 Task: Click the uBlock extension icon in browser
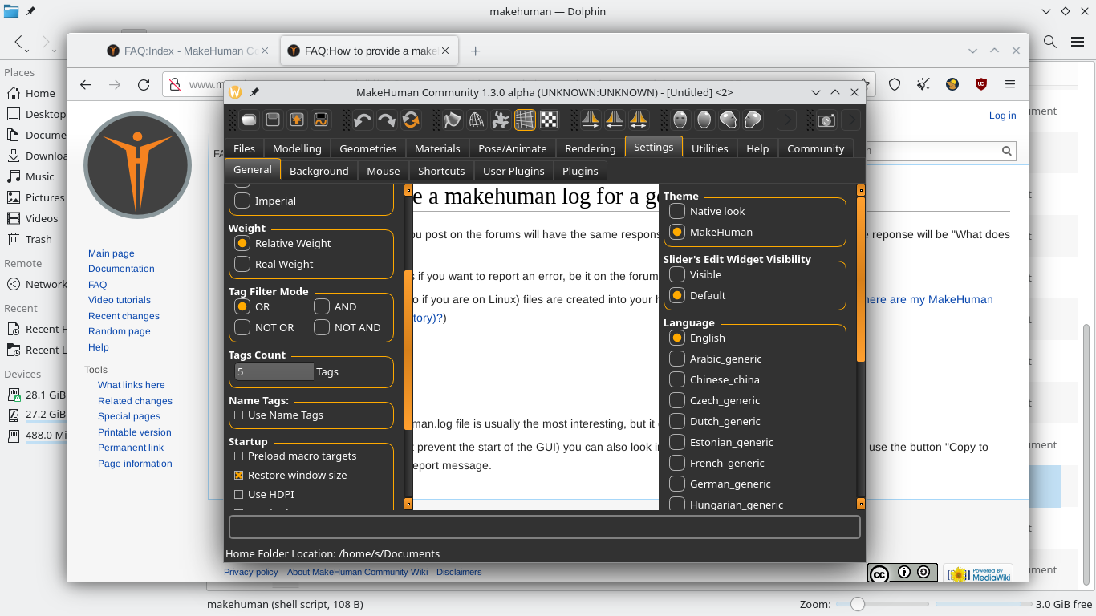(x=980, y=84)
